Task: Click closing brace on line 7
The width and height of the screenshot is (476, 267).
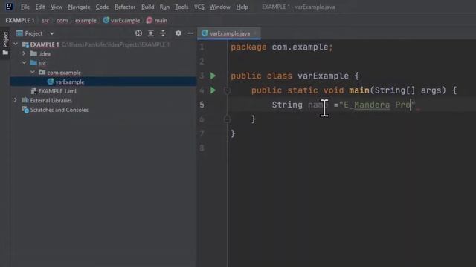Action: click(x=233, y=133)
